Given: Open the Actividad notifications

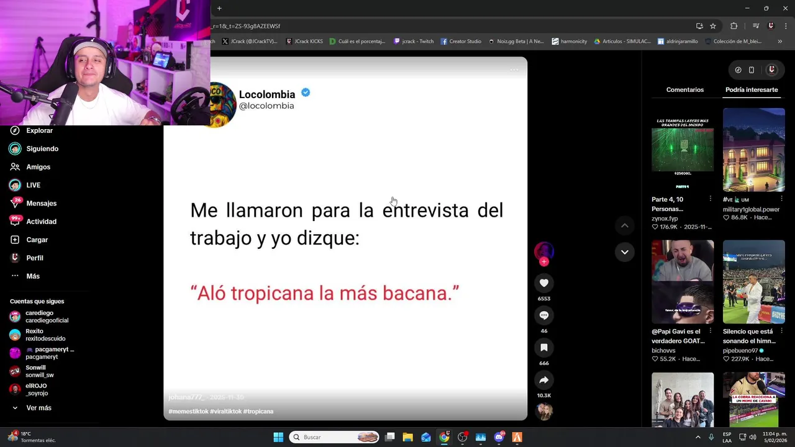Looking at the screenshot, I should (33, 222).
